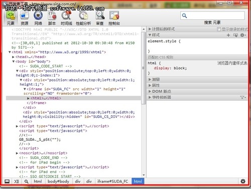Screen dimensions: 251x189
Task: Open devtools settings gear bottom right
Action: coord(243,181)
